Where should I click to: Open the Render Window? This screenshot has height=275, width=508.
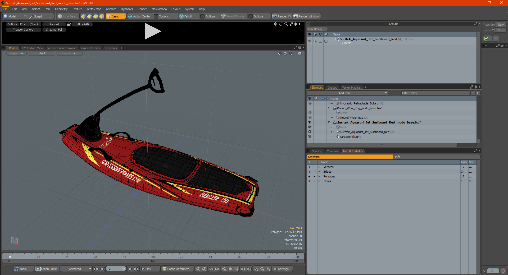point(306,16)
